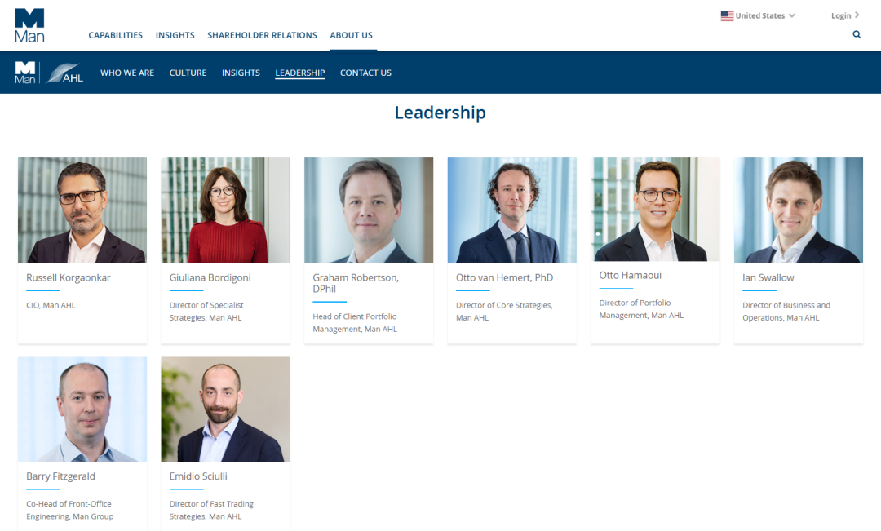881x531 pixels.
Task: Click the Otto van Hemert, PhD name
Action: pos(505,277)
